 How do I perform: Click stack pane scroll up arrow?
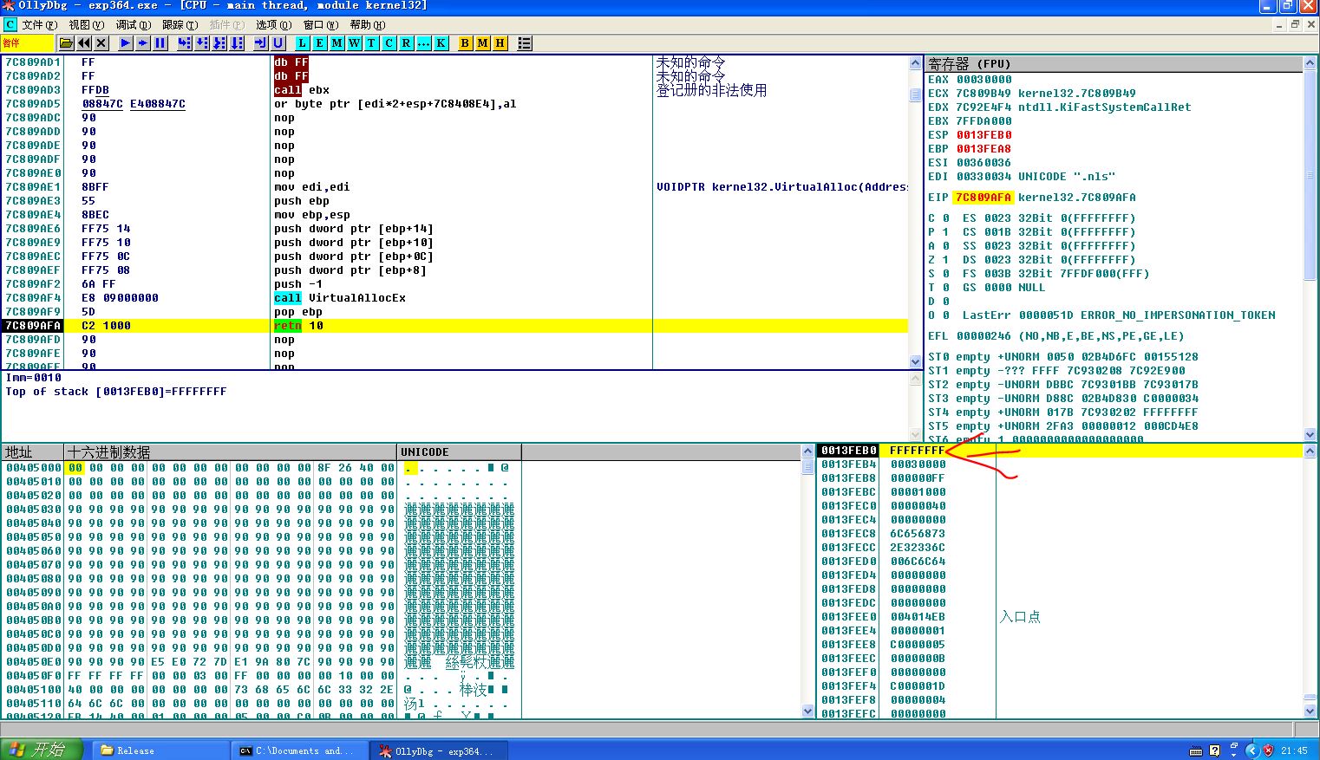pos(1310,451)
